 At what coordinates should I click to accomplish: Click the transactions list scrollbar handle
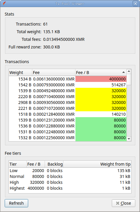[129, 79]
